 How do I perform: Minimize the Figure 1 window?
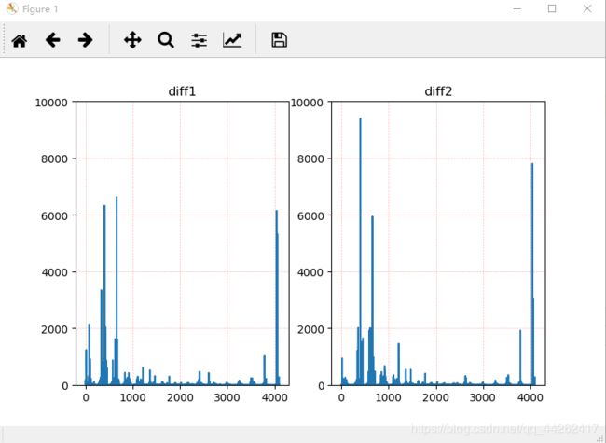(517, 8)
